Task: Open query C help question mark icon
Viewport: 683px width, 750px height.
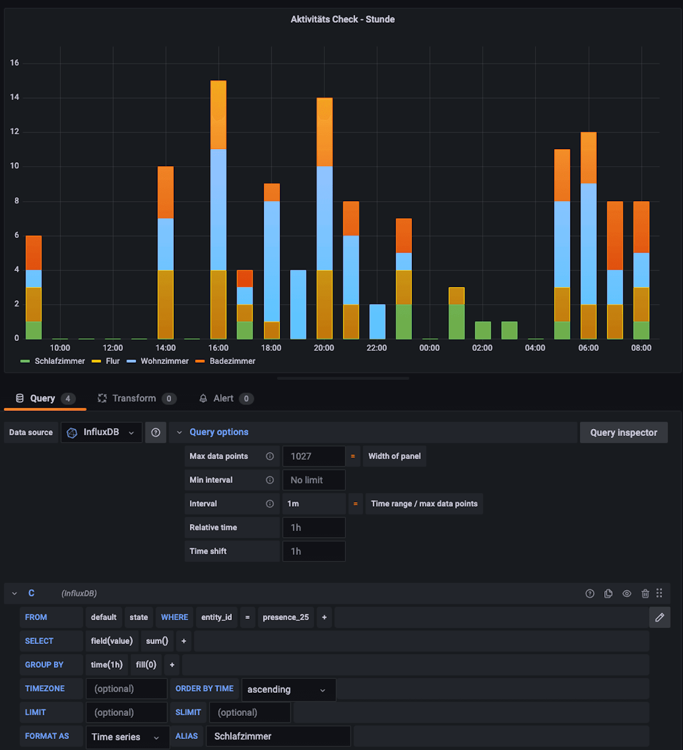Action: [x=590, y=593]
